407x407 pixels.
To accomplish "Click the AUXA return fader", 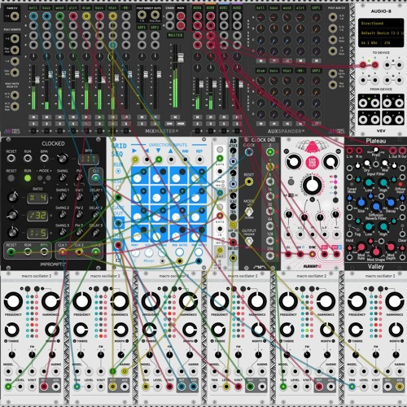I will [x=201, y=84].
